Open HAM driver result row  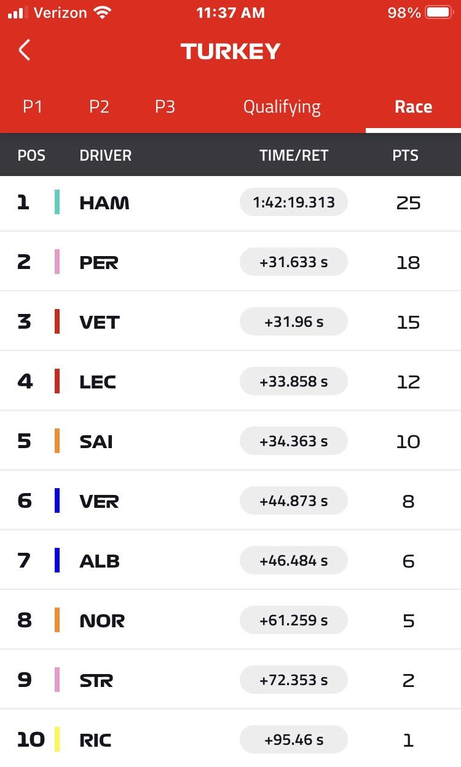tap(230, 203)
